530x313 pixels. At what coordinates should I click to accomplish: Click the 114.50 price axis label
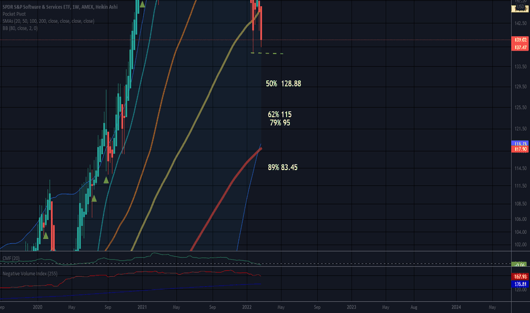(520, 168)
